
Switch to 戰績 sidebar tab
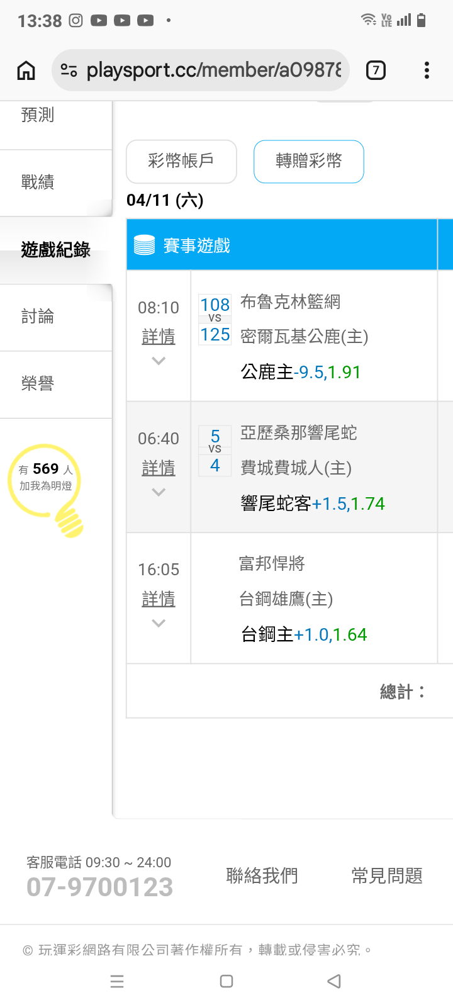coord(38,183)
